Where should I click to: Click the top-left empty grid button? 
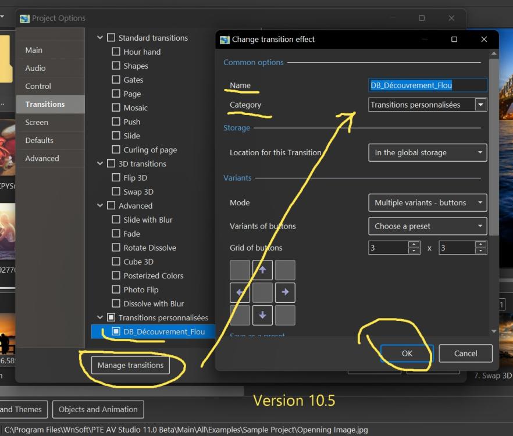click(x=240, y=270)
